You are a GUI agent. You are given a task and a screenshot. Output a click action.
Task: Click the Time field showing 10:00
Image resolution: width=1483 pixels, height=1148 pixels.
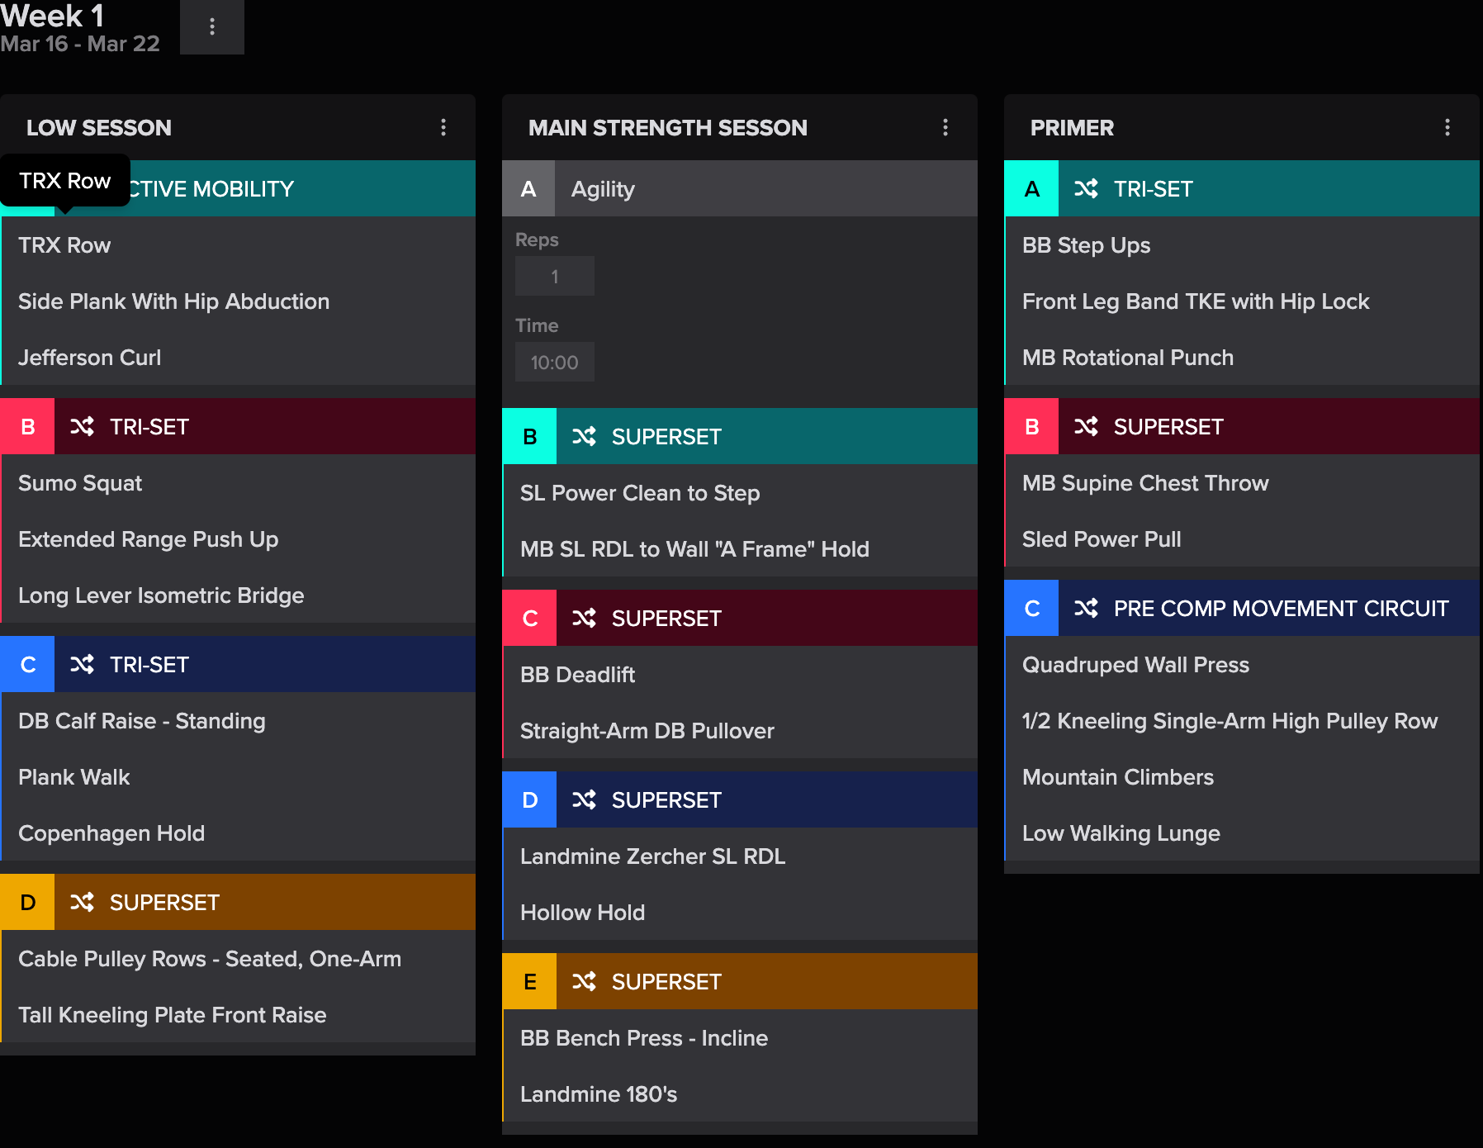pos(555,362)
